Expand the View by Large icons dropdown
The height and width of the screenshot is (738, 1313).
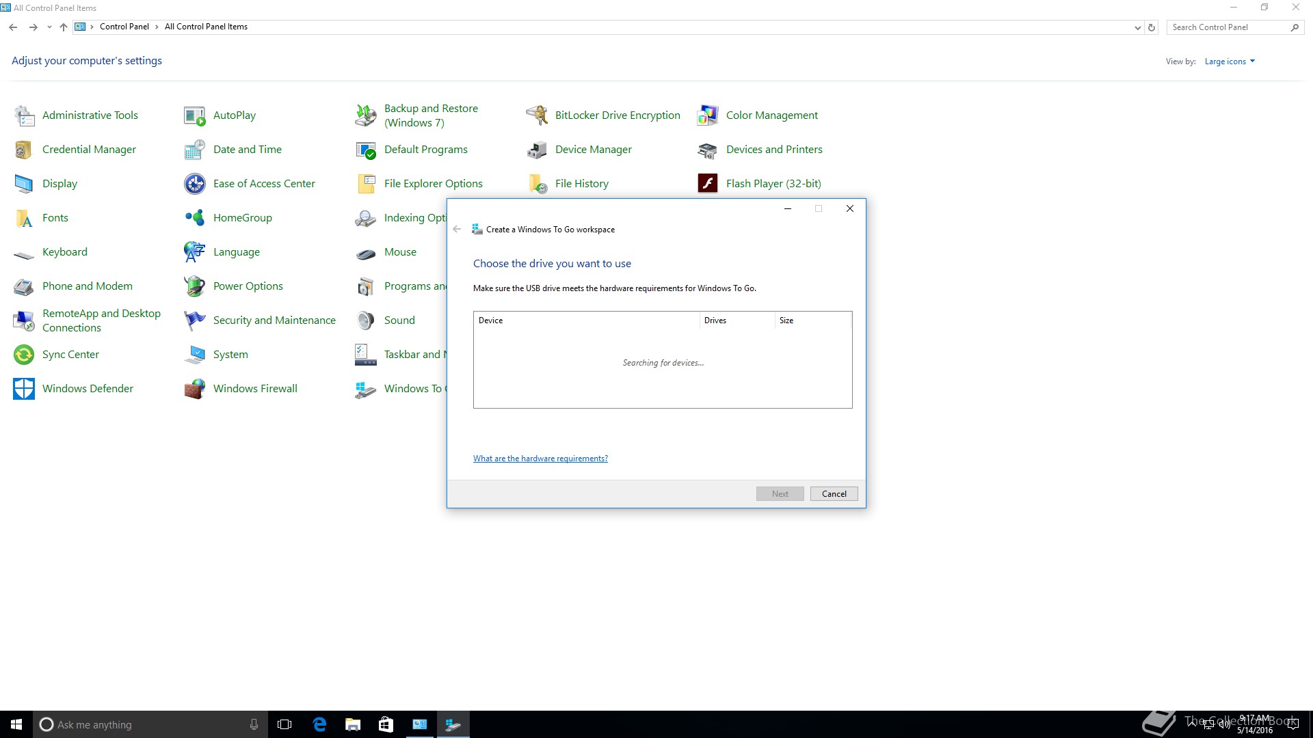click(x=1230, y=61)
